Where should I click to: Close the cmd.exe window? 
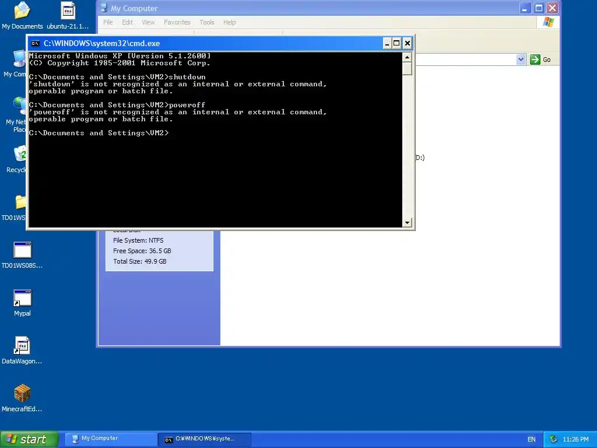(x=407, y=43)
